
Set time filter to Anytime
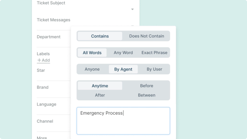pos(100,86)
